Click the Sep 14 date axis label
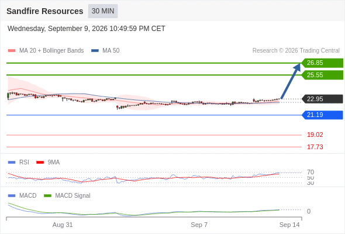Screen dimensions: 345x234 pos(289,225)
